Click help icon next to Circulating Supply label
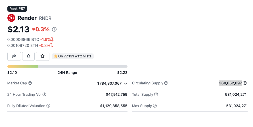 [166, 83]
